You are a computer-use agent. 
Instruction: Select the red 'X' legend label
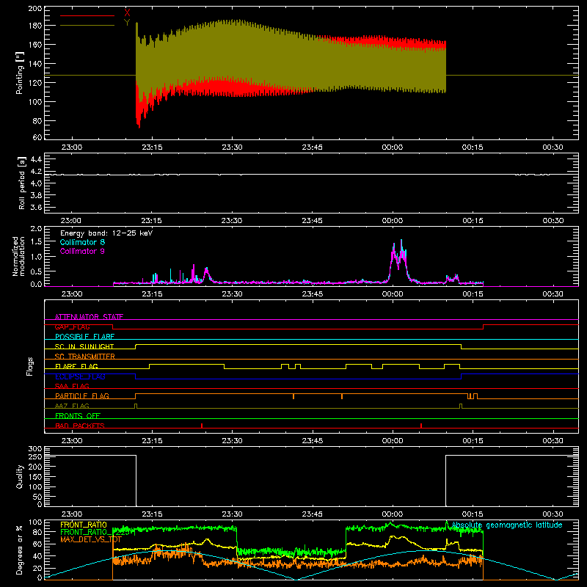(127, 13)
